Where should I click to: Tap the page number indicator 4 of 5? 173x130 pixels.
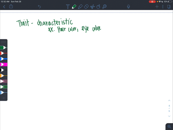coord(169,108)
